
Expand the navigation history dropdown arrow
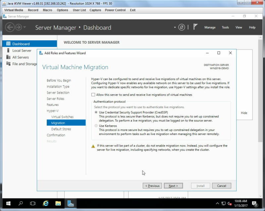click(25, 27)
